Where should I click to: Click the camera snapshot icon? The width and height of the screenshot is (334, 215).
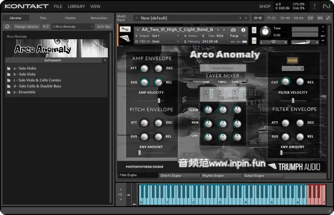click(233, 30)
